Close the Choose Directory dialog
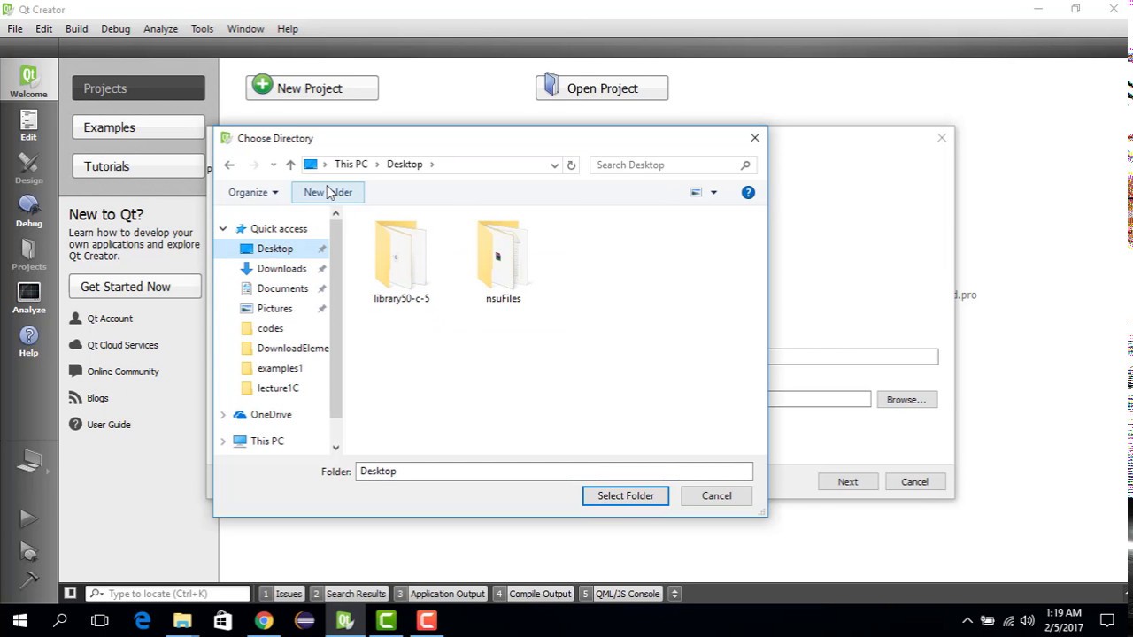Viewport: 1133px width, 637px height. (754, 138)
